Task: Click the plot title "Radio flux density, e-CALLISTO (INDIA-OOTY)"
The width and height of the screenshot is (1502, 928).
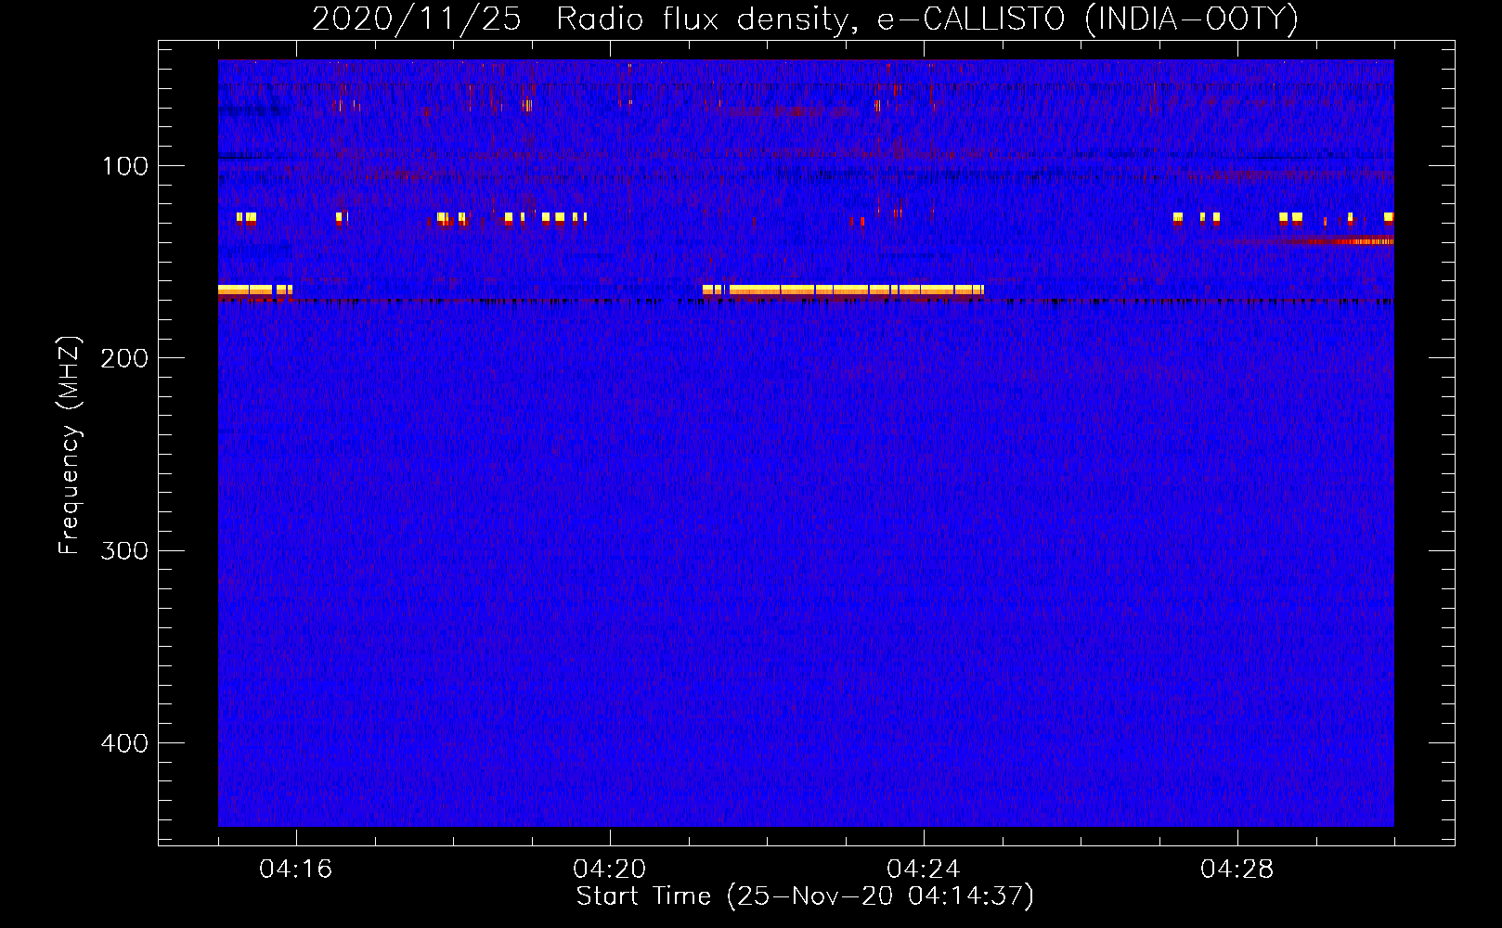Action: 926,19
